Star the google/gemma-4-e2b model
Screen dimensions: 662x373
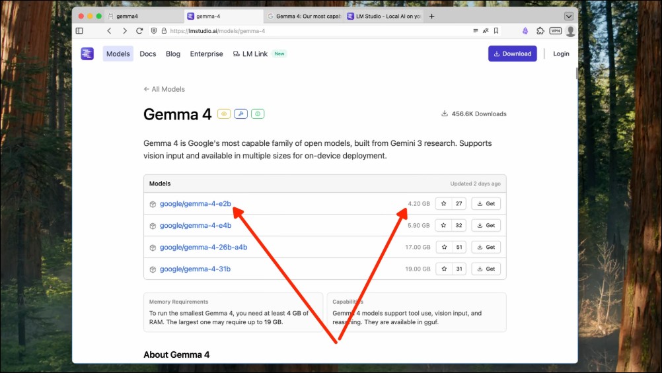[444, 204]
